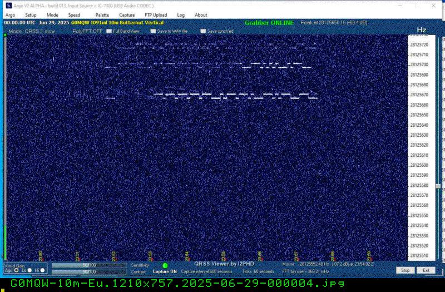
Task: Click the Ticks 60 seconds text
Action: pos(258,271)
